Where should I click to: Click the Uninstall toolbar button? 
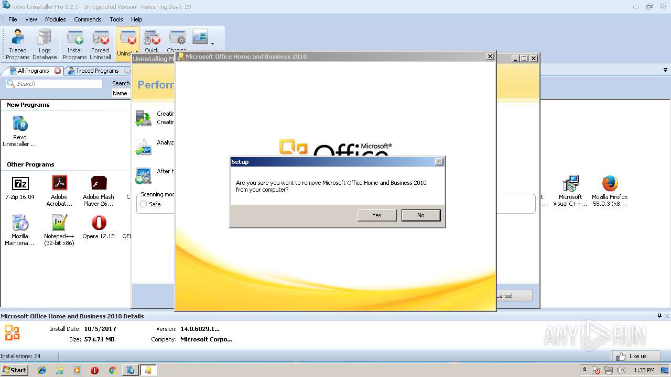click(127, 45)
